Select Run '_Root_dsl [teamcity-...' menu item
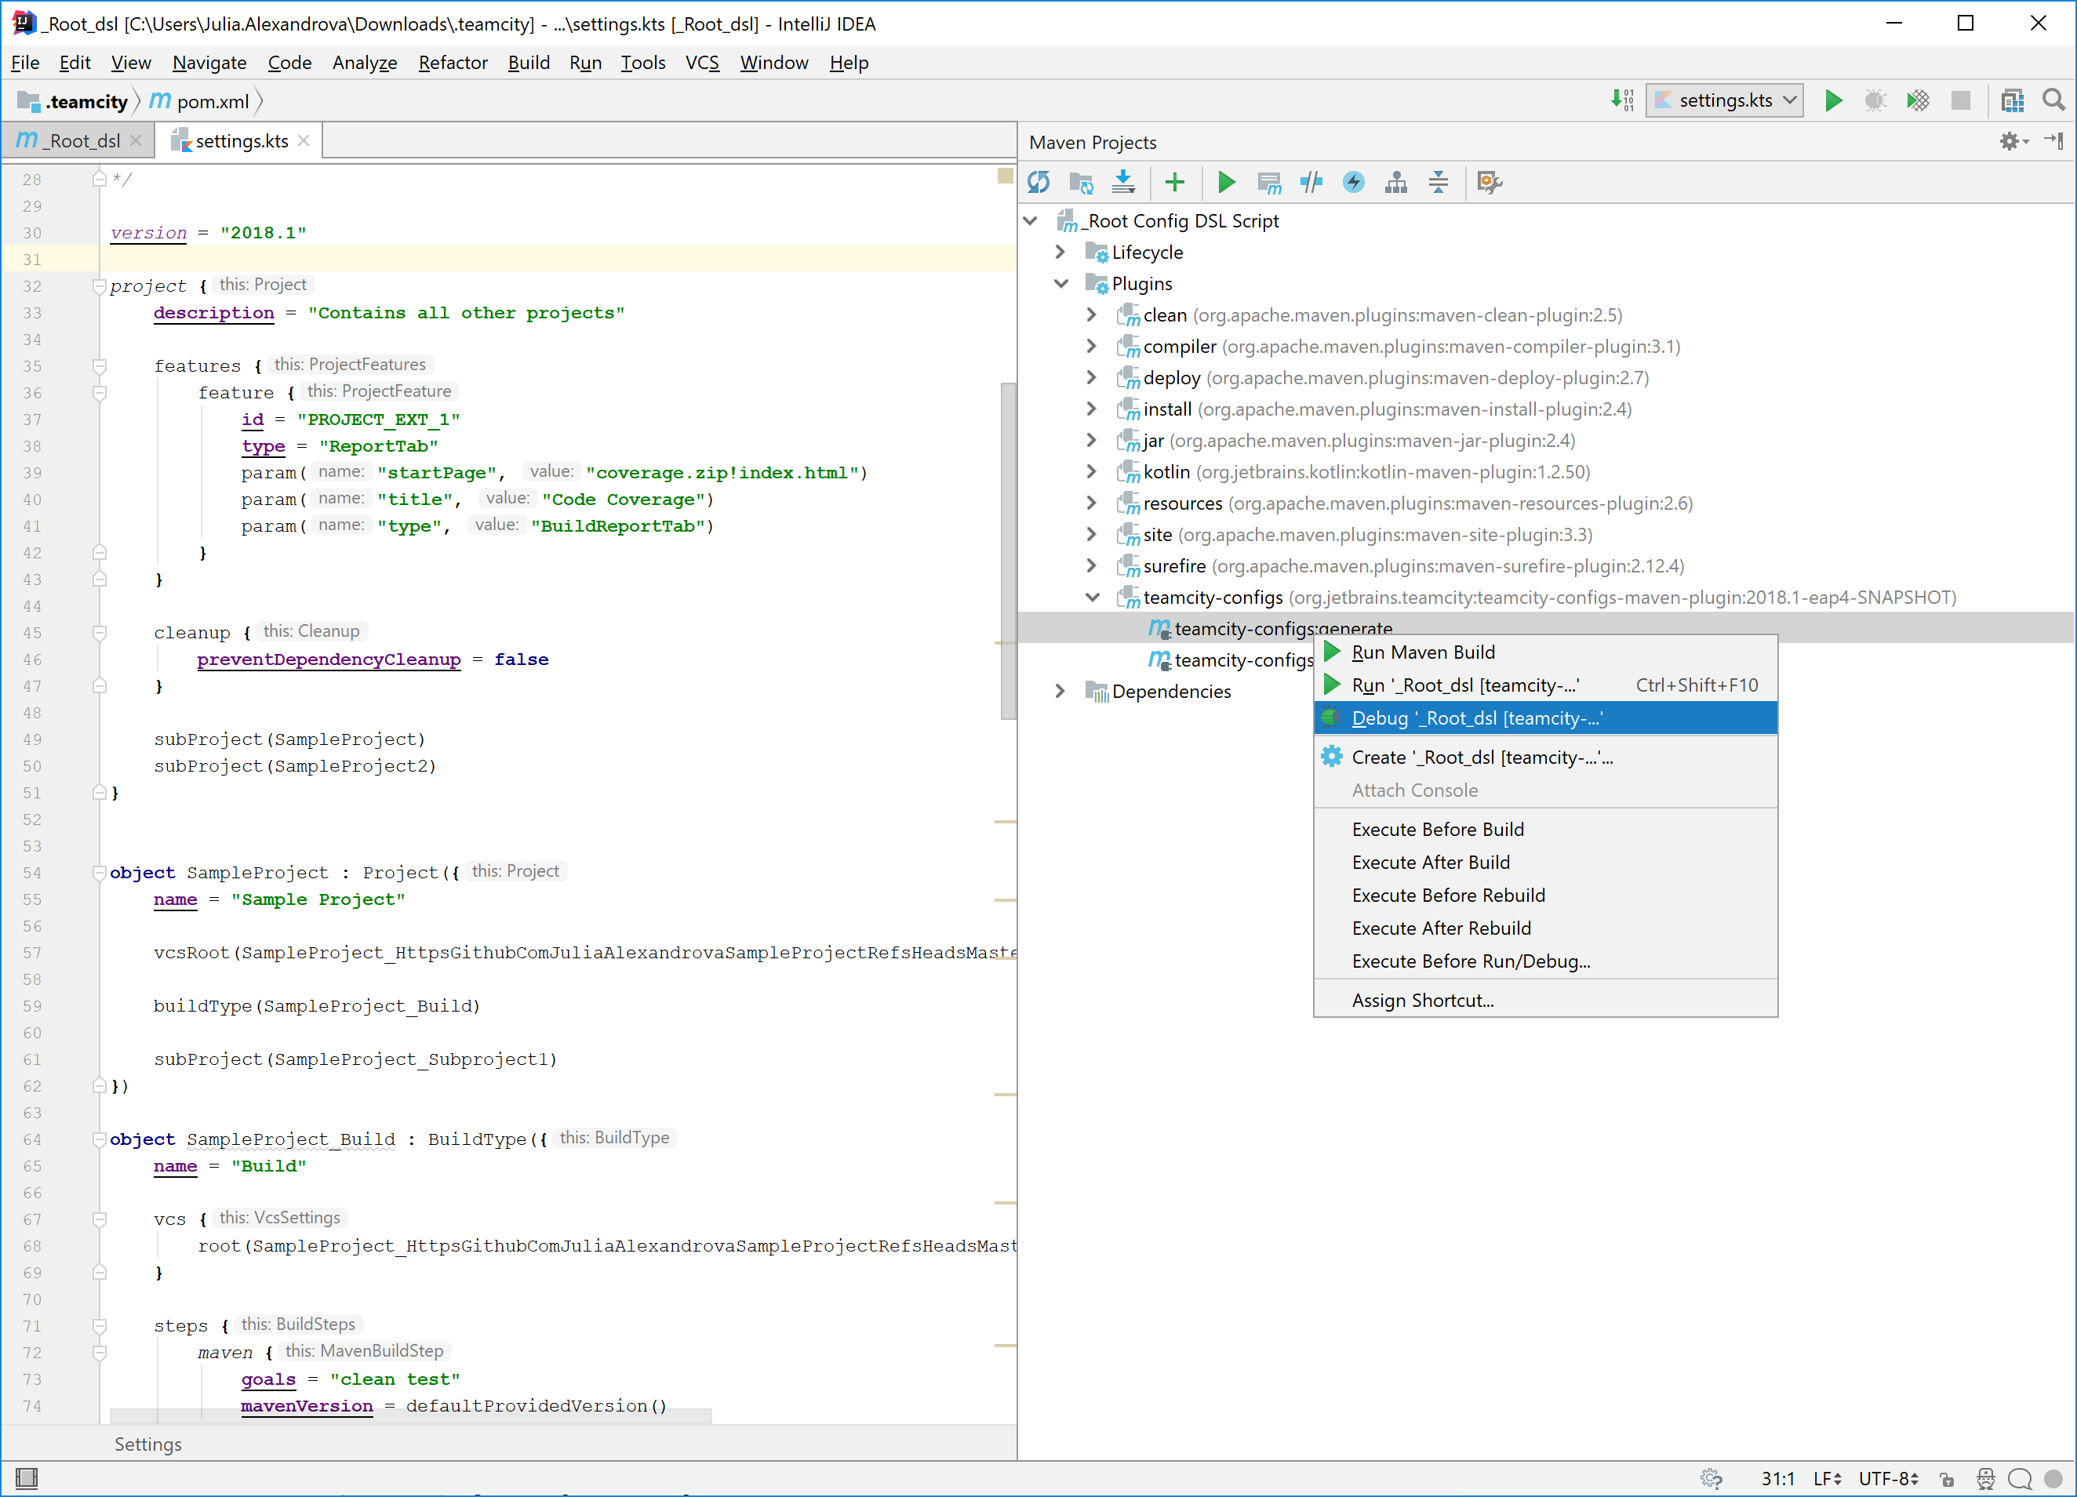The image size is (2077, 1497). click(x=1464, y=685)
